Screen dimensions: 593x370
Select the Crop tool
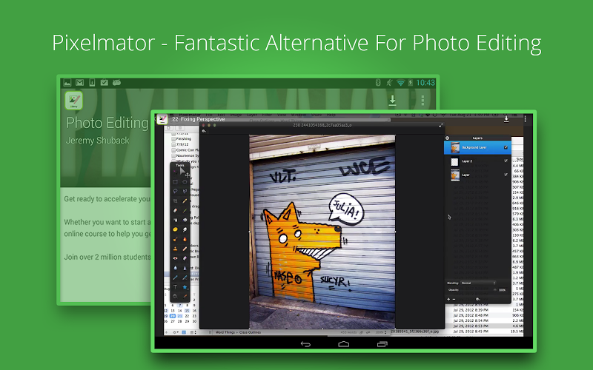point(175,201)
